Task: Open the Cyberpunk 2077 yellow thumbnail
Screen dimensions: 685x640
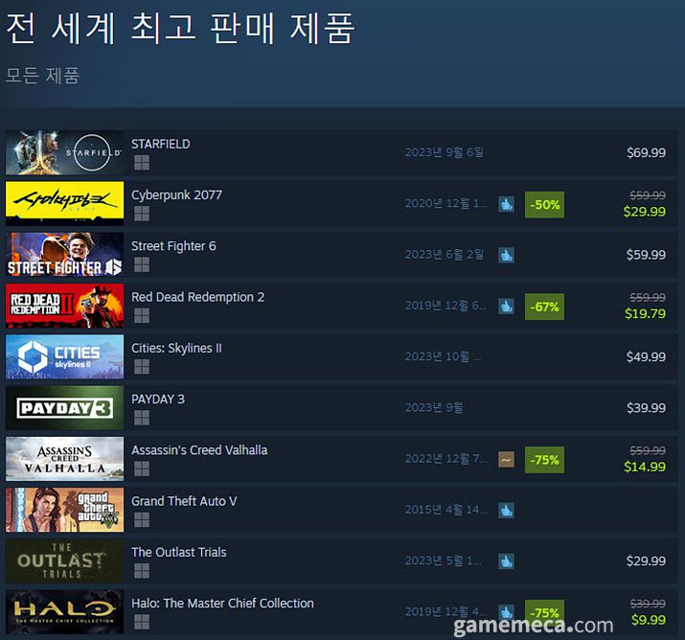Action: [64, 203]
